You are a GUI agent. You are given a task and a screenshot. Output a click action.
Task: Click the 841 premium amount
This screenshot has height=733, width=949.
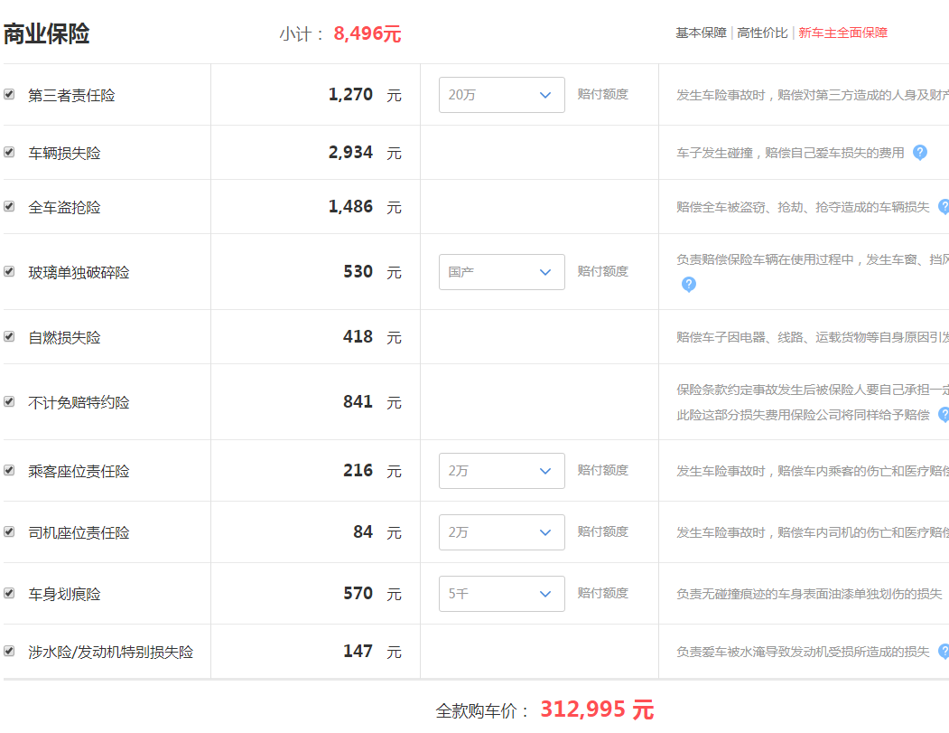point(358,401)
